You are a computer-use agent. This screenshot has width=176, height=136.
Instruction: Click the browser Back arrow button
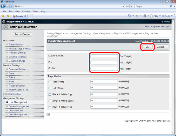click(x=3, y=6)
